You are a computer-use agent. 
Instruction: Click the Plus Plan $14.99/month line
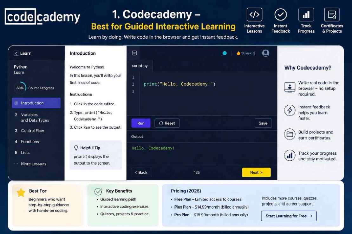pos(210,207)
